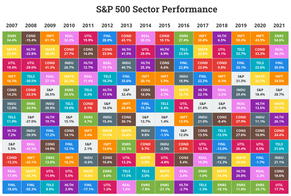291x196 pixels.
Task: Select the UTIL 19.9% cell in 2011
Action: pyautogui.click(x=88, y=38)
